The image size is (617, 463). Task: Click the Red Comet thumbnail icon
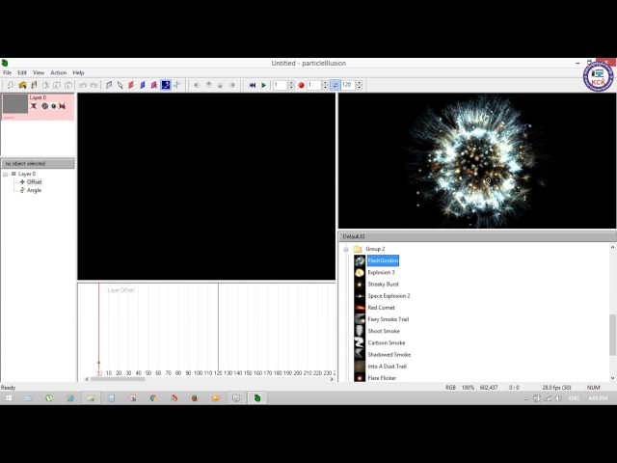pyautogui.click(x=360, y=308)
